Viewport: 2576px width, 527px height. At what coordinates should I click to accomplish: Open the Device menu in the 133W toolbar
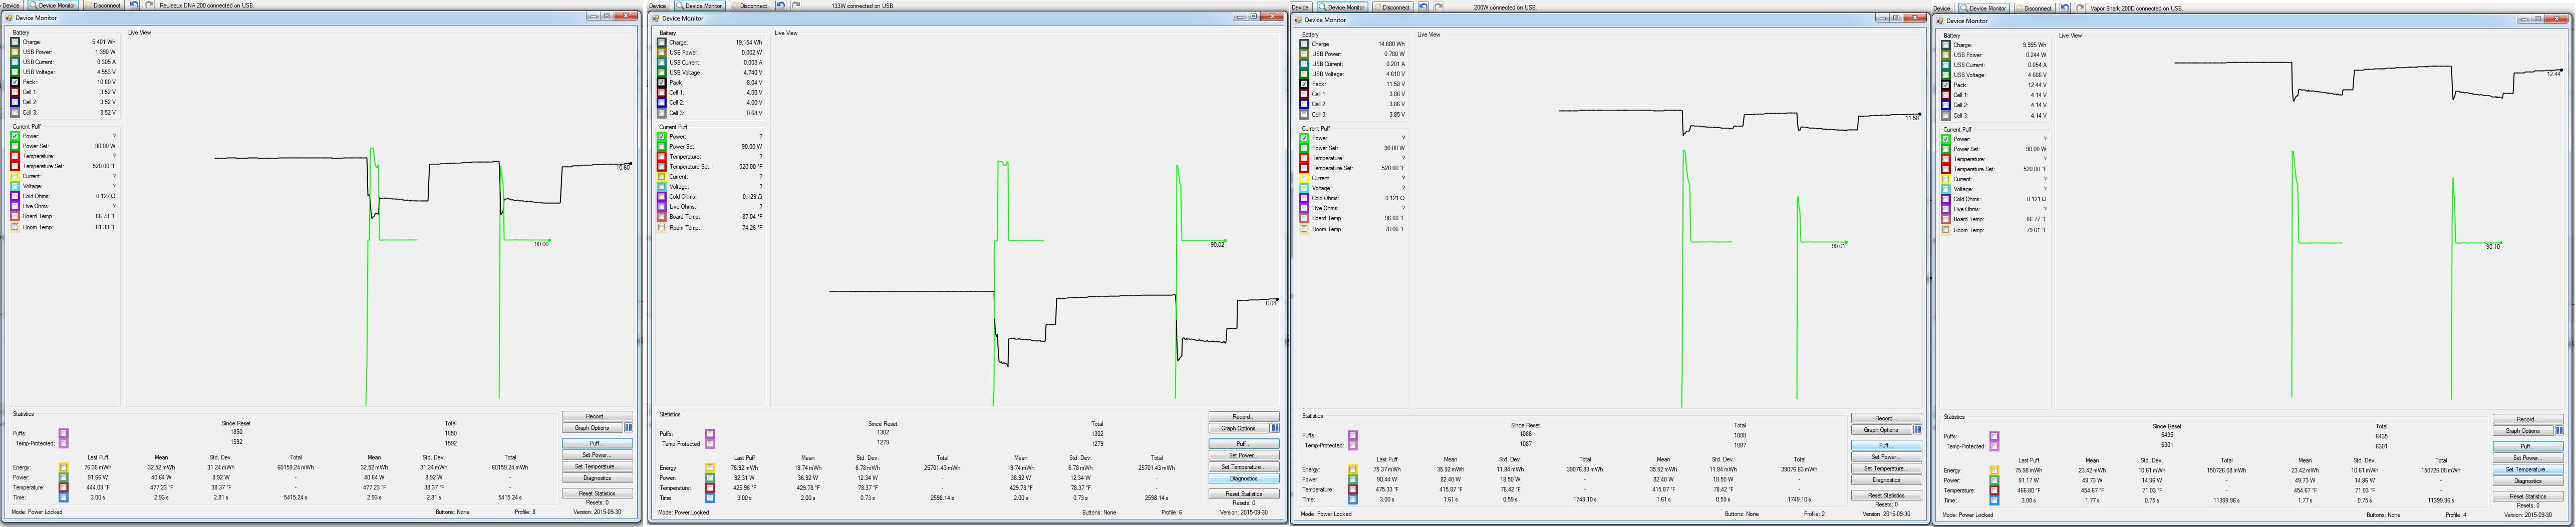(657, 5)
